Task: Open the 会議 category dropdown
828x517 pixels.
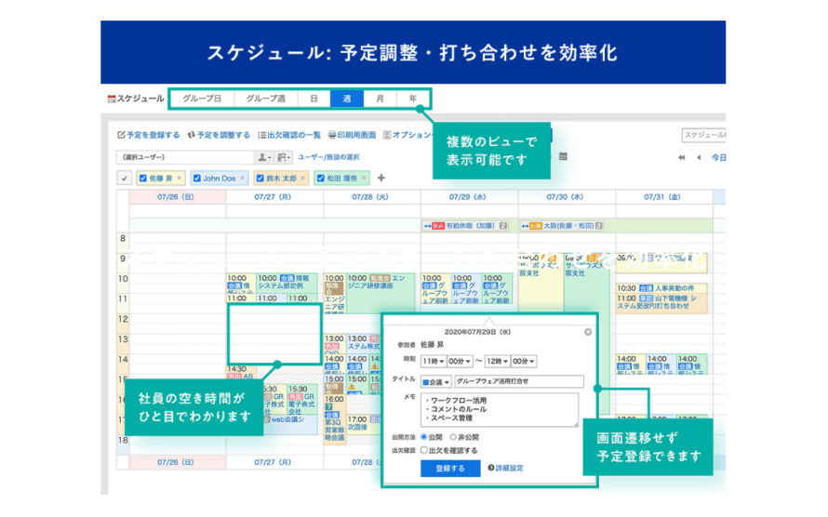Action: (436, 381)
